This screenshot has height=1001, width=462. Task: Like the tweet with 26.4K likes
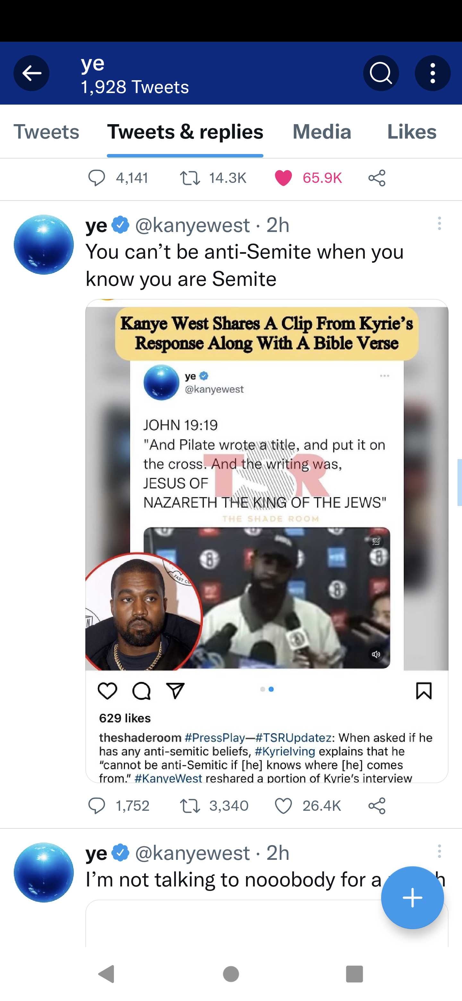point(283,806)
